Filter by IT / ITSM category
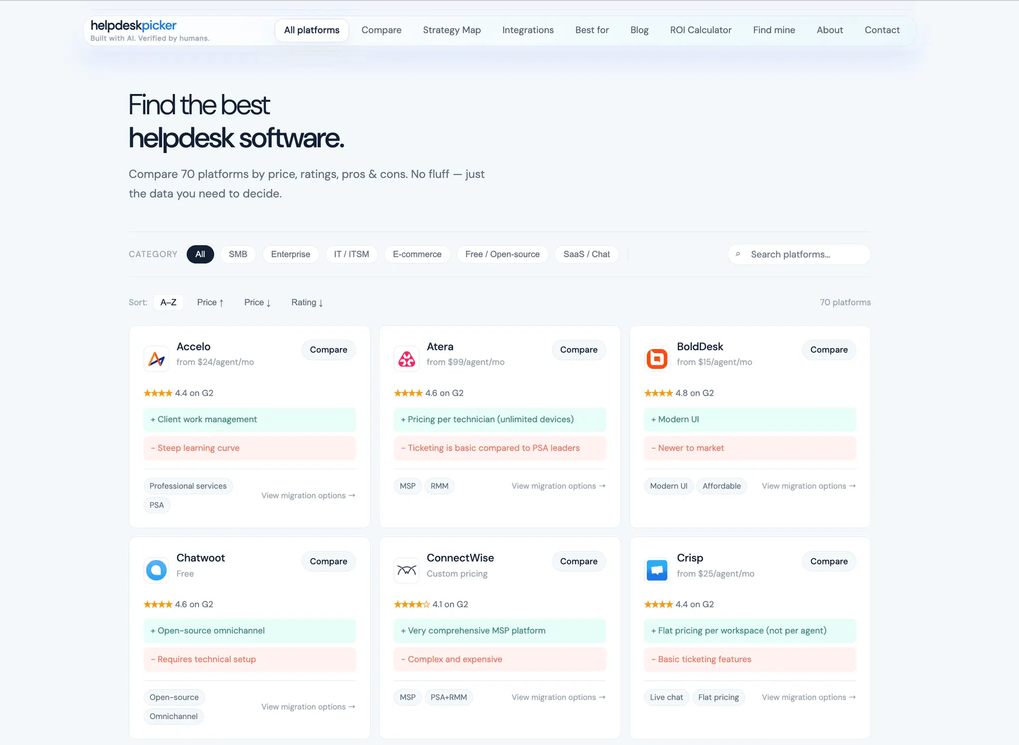 coord(351,254)
